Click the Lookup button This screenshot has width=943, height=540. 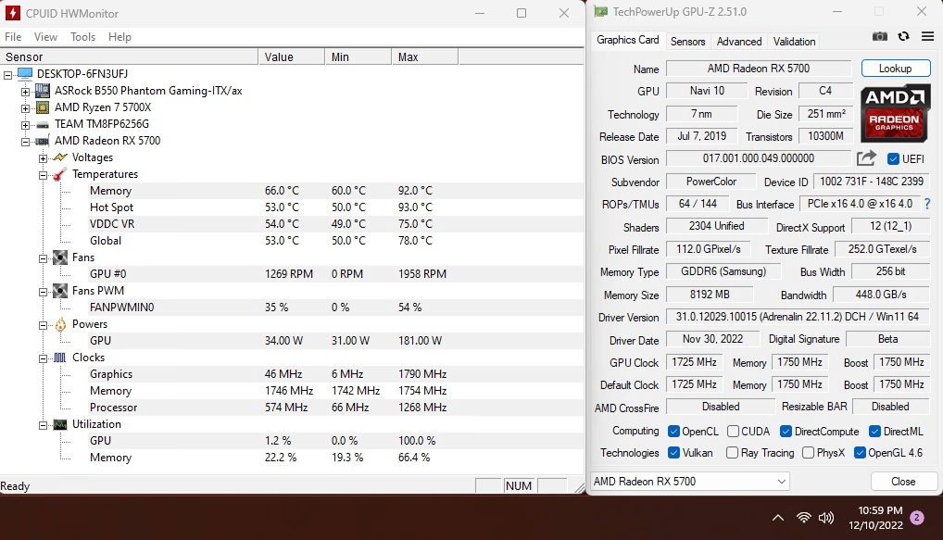coord(895,69)
